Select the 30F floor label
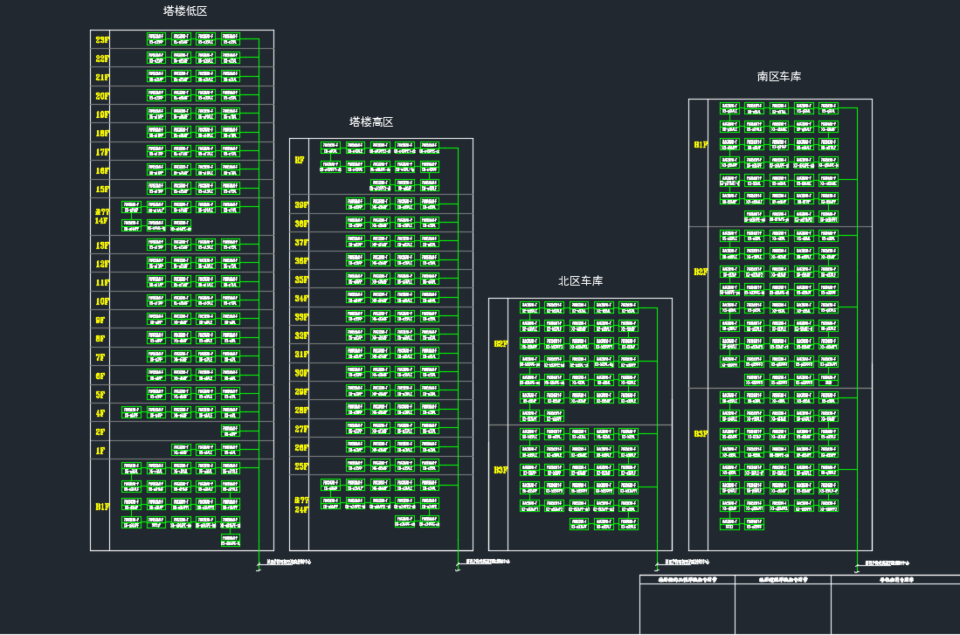The image size is (960, 635). click(x=301, y=373)
